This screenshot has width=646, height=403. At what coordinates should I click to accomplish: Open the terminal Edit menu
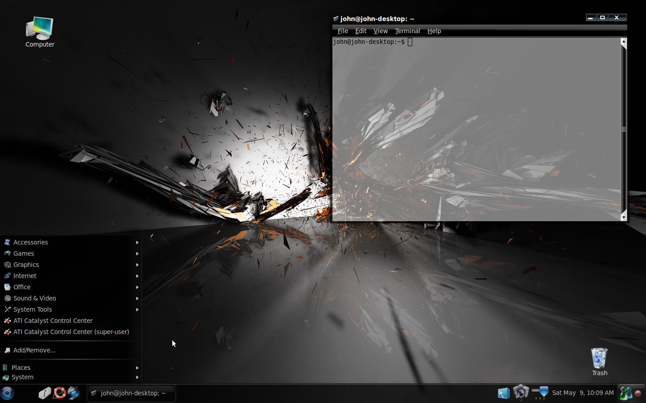(x=361, y=31)
